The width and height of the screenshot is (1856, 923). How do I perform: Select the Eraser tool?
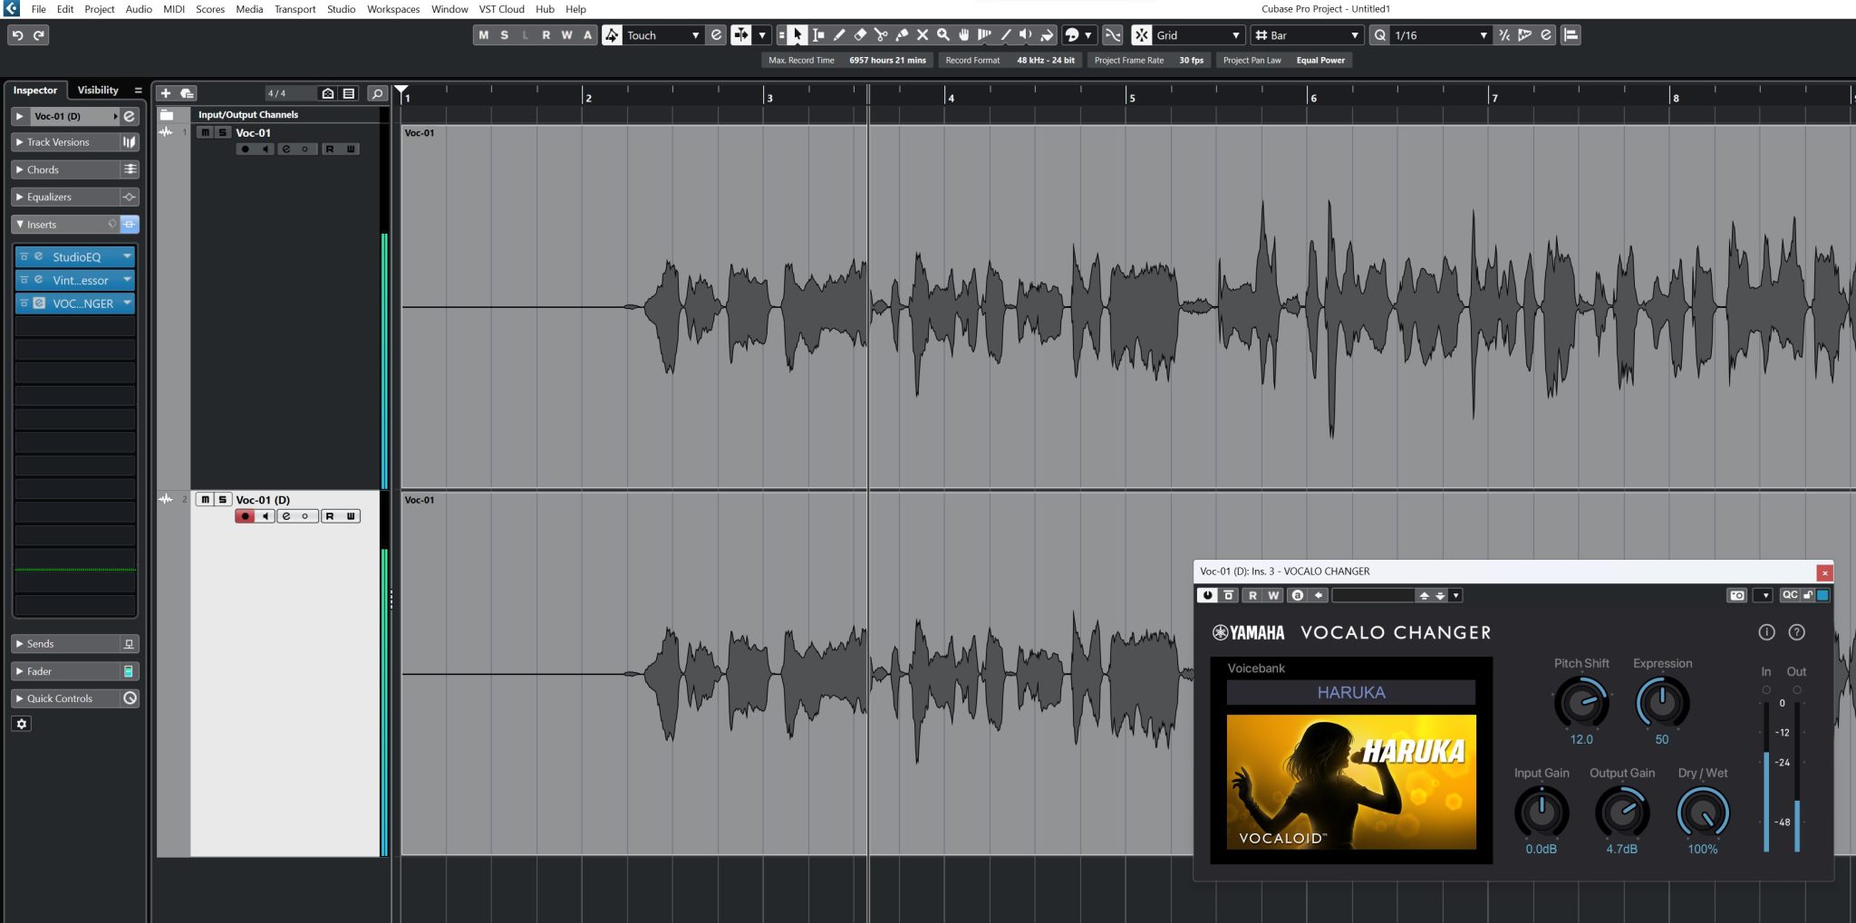tap(860, 35)
